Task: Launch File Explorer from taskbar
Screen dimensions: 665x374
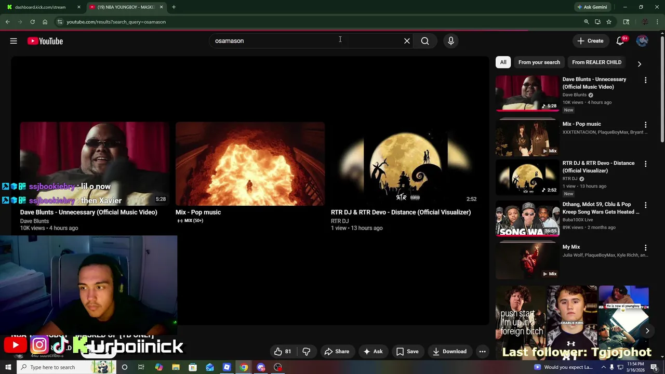Action: tap(176, 367)
